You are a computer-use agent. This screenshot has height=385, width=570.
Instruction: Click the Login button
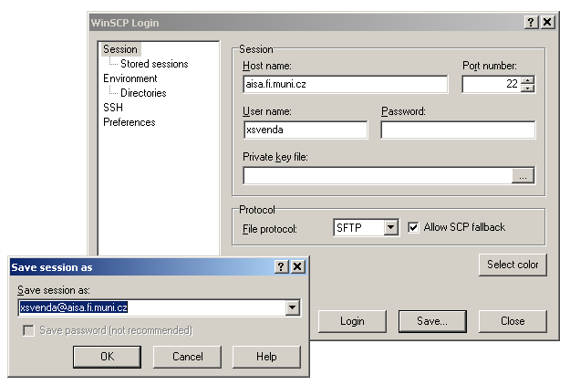pos(352,321)
